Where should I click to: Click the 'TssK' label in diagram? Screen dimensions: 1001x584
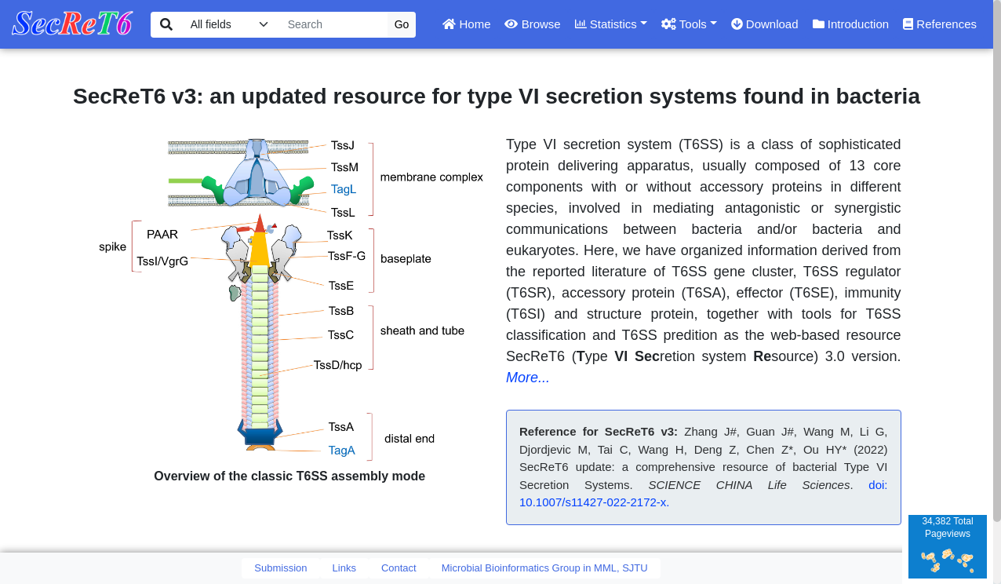(x=340, y=235)
